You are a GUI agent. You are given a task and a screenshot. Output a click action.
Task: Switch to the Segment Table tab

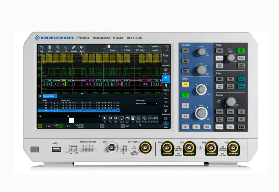[50, 96]
